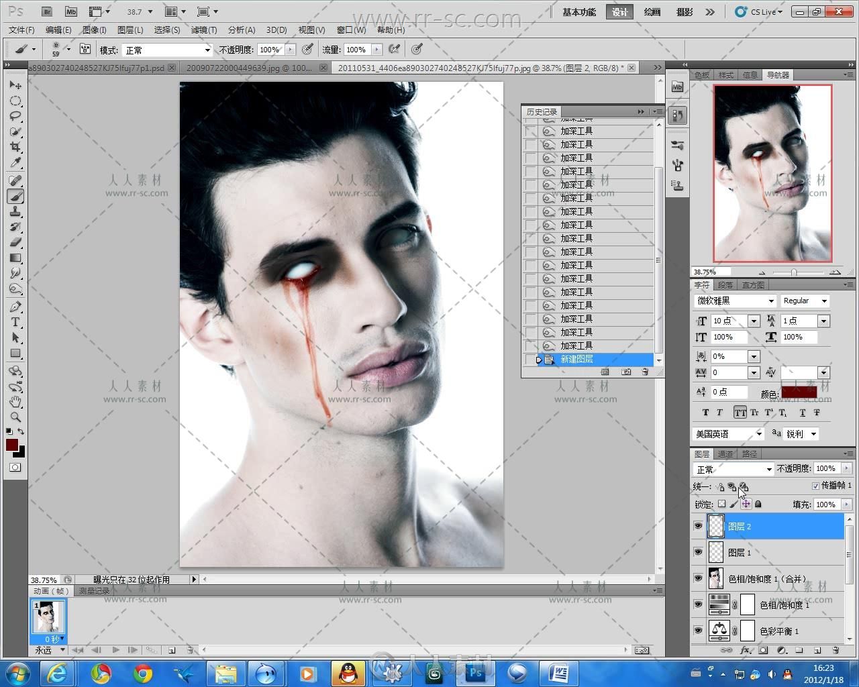The height and width of the screenshot is (687, 859).
Task: Hide 色相/饱和度 1（合并）layer eye
Action: tap(698, 578)
